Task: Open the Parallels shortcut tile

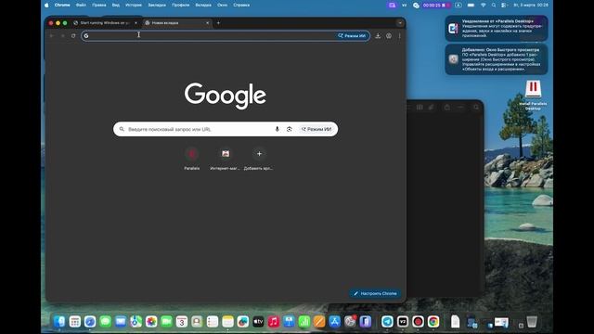Action: [x=192, y=159]
